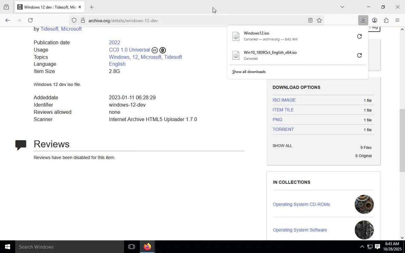Close the downloads panel via toolbar button
The width and height of the screenshot is (405, 253).
(x=363, y=20)
